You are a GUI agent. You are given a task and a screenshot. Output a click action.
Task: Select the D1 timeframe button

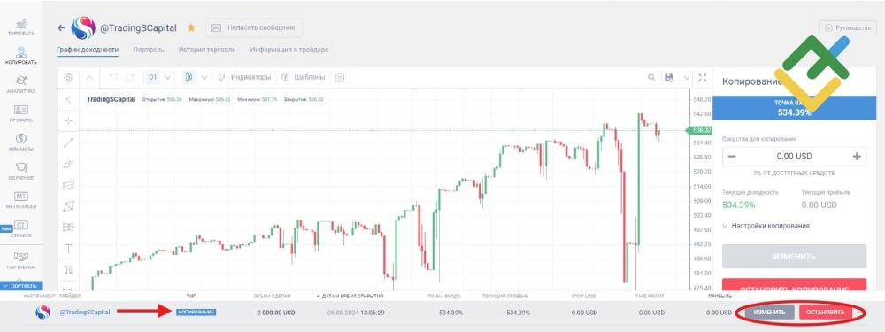tap(153, 77)
